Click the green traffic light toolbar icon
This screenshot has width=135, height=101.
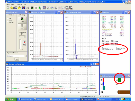coord(32,8)
